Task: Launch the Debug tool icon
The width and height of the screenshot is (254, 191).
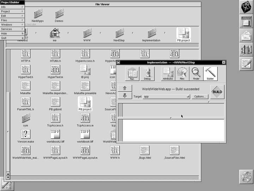Action: (x=147, y=74)
